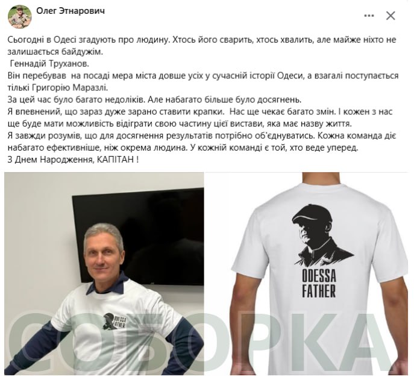
Task: Click the large ODESSA FATHER text on shirt
Action: click(x=319, y=284)
